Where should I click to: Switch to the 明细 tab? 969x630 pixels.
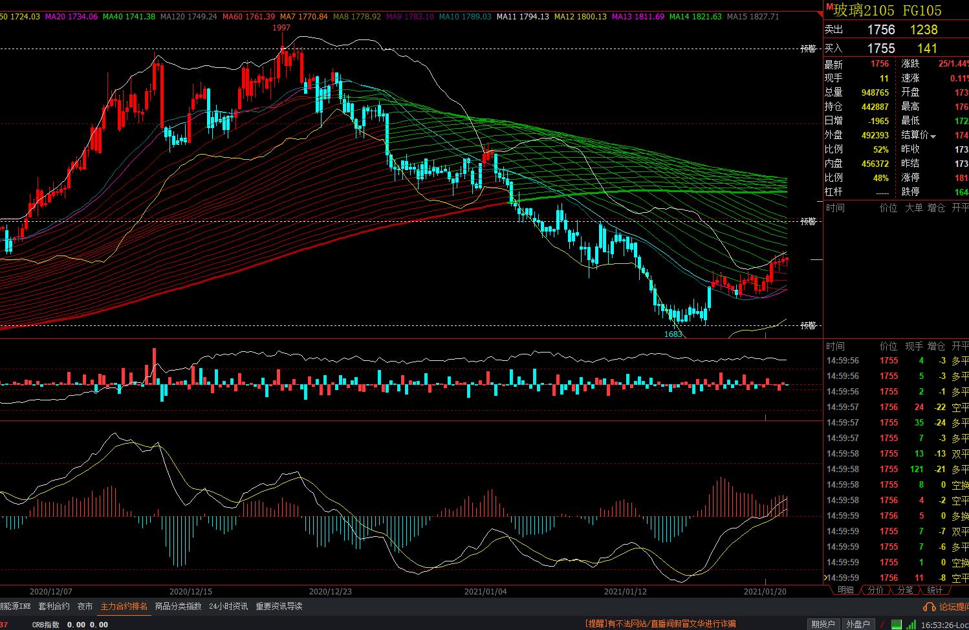[845, 590]
